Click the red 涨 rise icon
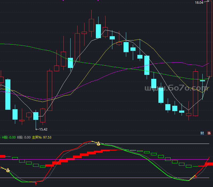This screenshot has width=213, height=187. [x=209, y=133]
